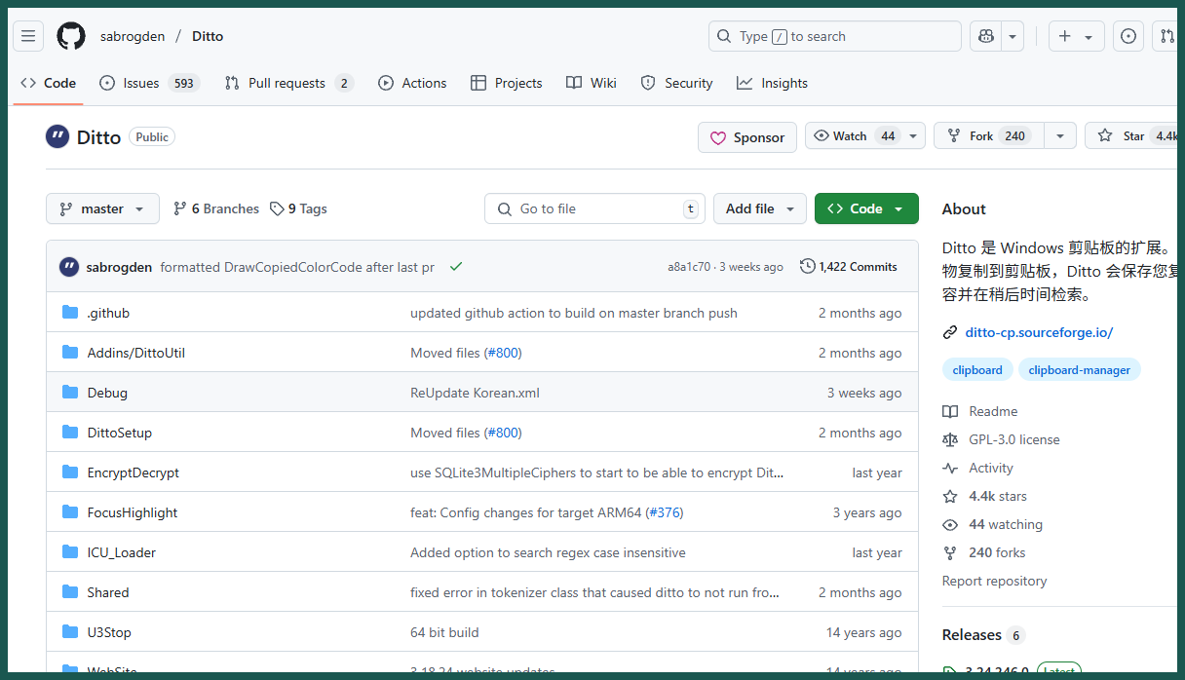View the 9 Tags link
The image size is (1185, 680).
click(x=298, y=208)
